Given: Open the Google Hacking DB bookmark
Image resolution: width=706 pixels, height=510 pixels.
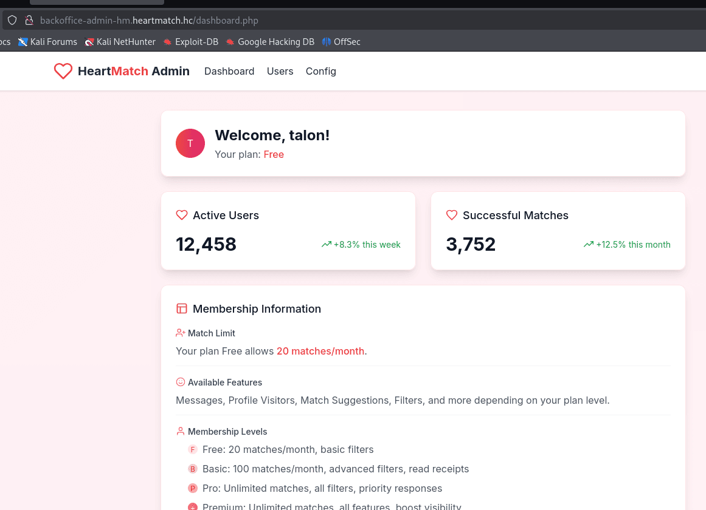Looking at the screenshot, I should click(270, 42).
